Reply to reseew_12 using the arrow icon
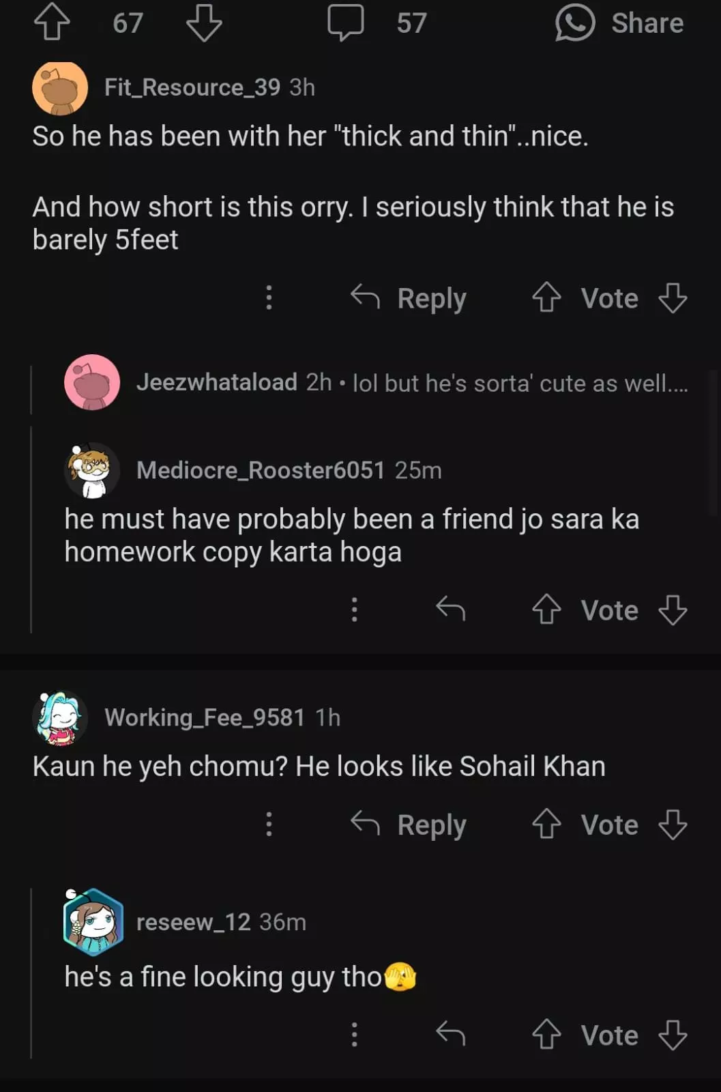 tap(451, 1034)
